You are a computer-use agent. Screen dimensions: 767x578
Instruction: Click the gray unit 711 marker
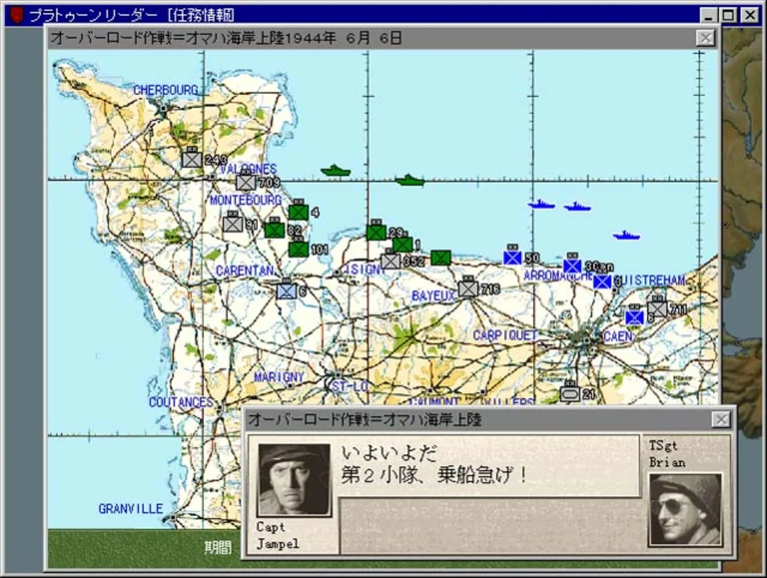point(657,309)
